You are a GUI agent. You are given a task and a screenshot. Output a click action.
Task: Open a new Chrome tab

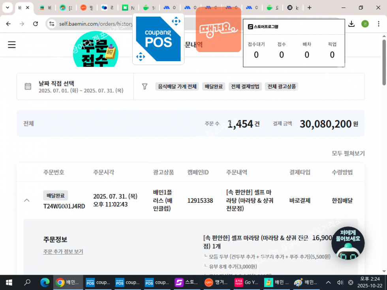[x=309, y=7]
